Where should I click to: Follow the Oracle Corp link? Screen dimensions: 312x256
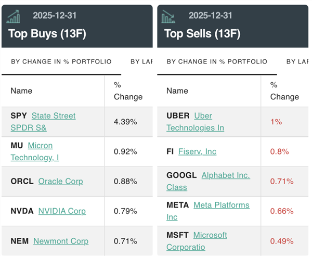coord(60,181)
